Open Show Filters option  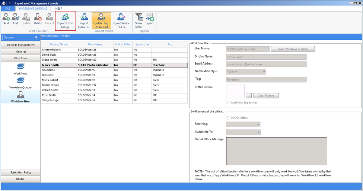click(138, 21)
